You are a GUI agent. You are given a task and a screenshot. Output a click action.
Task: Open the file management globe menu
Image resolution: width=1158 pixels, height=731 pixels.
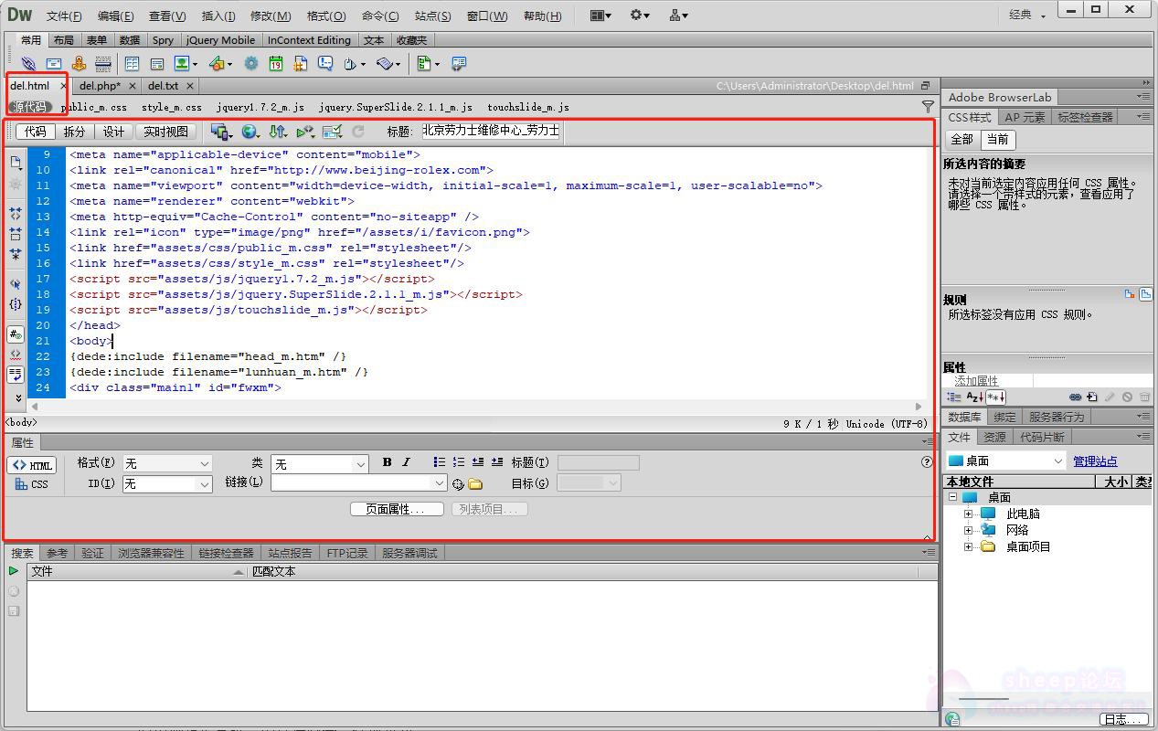coord(250,132)
